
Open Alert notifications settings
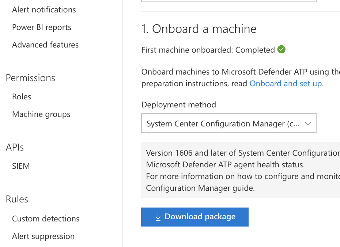coord(44,10)
